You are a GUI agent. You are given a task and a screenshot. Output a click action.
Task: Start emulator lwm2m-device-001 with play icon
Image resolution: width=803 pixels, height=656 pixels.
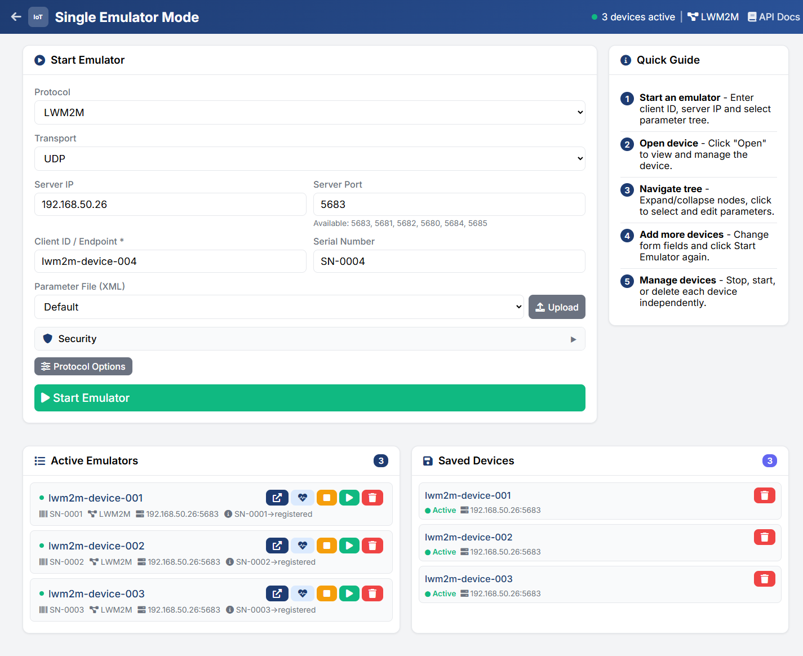coord(349,498)
